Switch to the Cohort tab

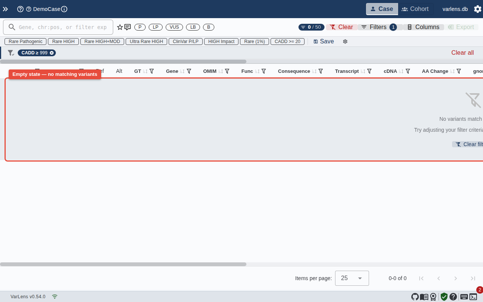(415, 9)
